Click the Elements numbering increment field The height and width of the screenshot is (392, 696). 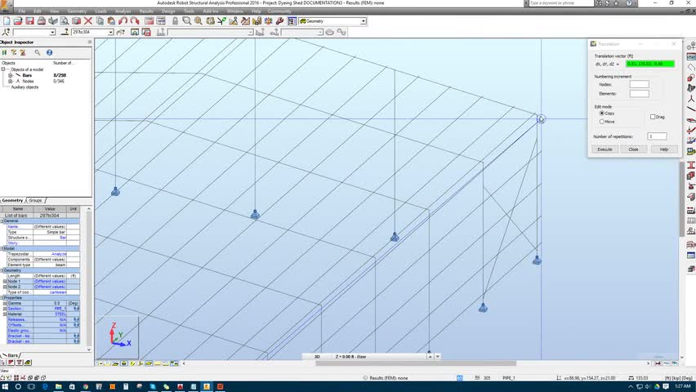[639, 94]
